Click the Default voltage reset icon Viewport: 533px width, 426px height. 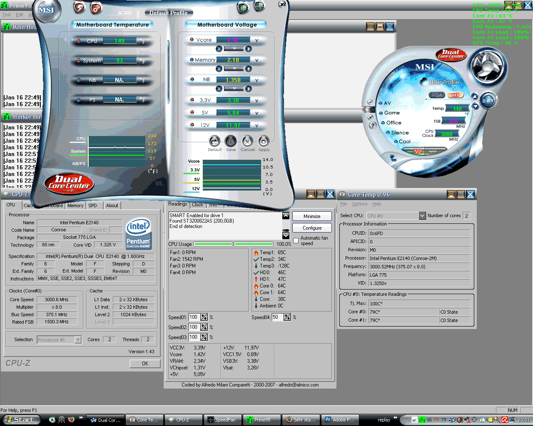[214, 141]
